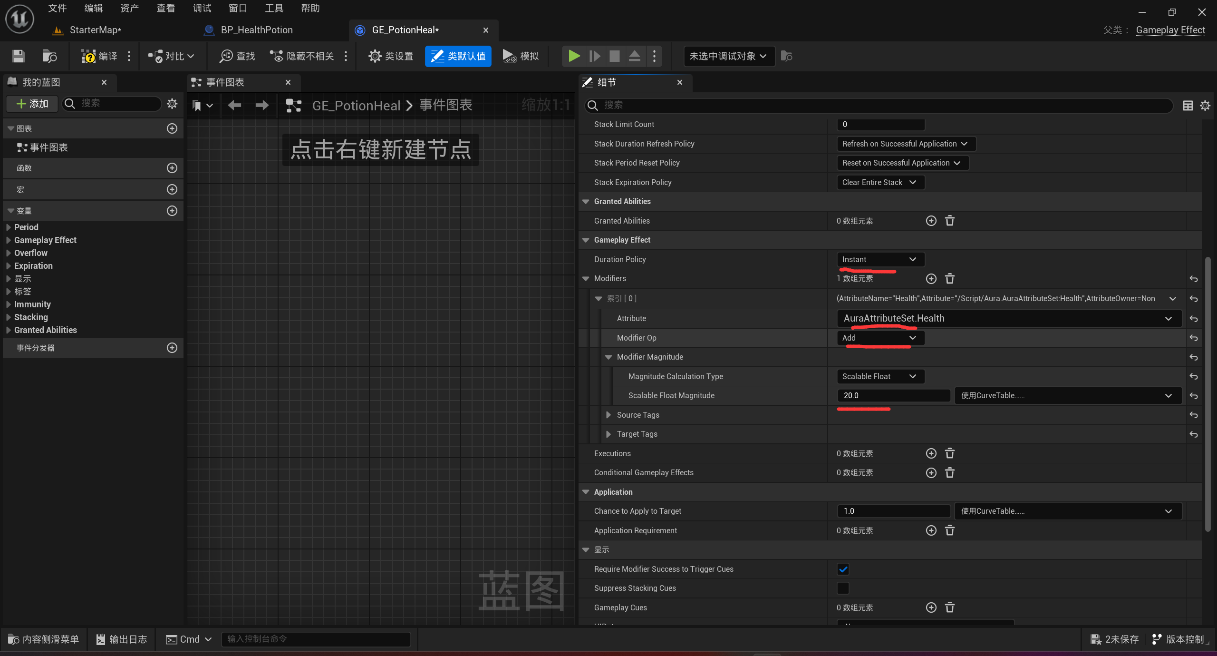Click the locate debug object icon
The image size is (1217, 656).
pyautogui.click(x=786, y=56)
